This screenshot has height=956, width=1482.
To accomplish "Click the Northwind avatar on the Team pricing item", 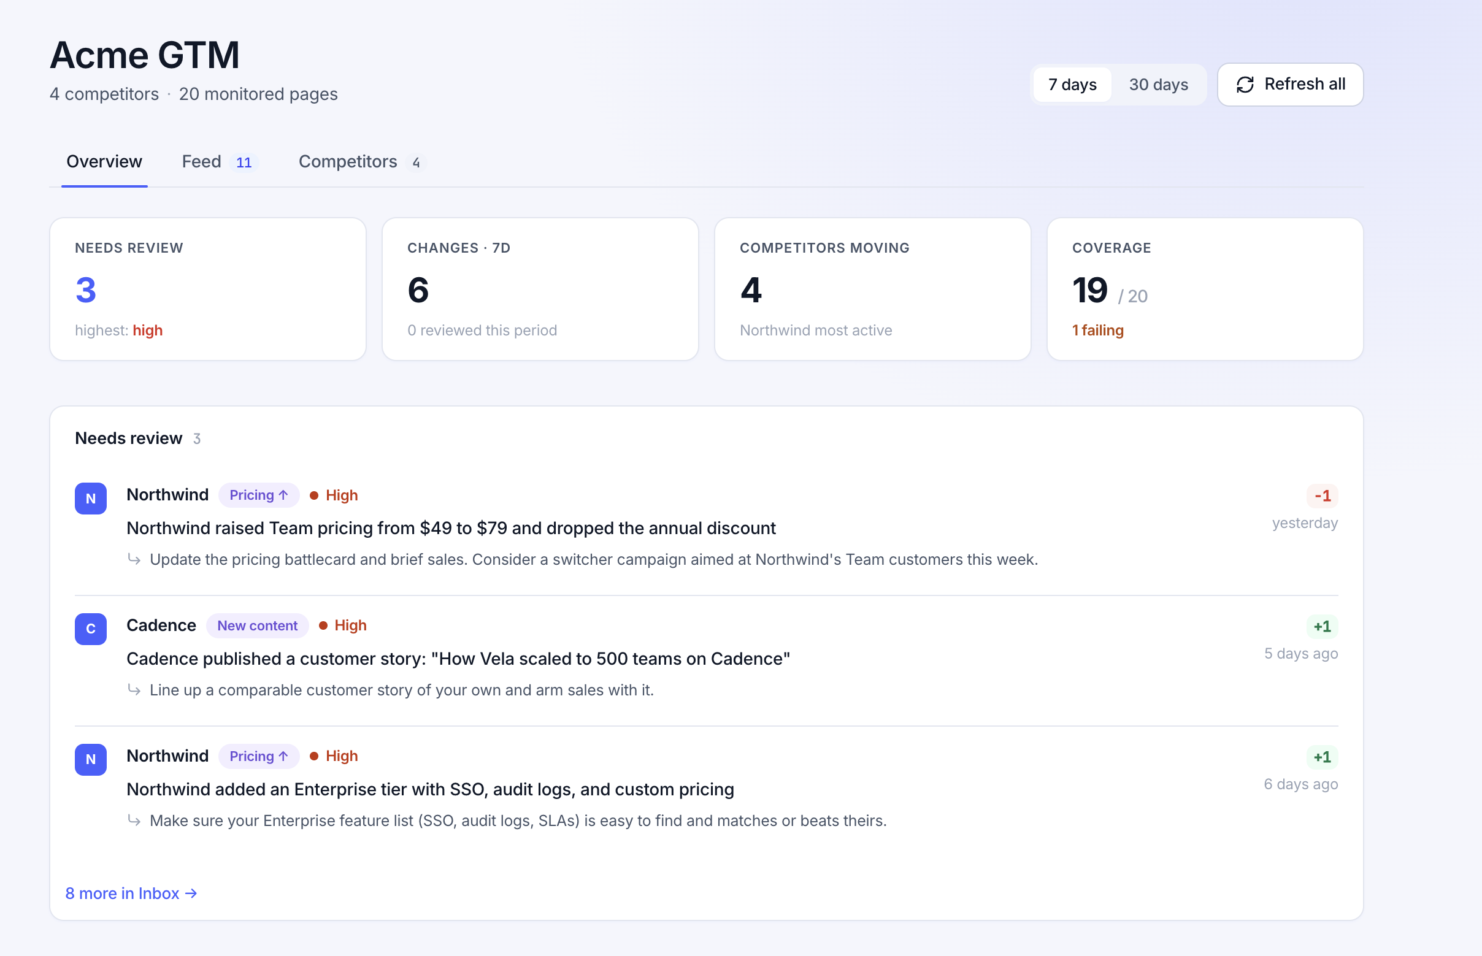I will pyautogui.click(x=91, y=499).
